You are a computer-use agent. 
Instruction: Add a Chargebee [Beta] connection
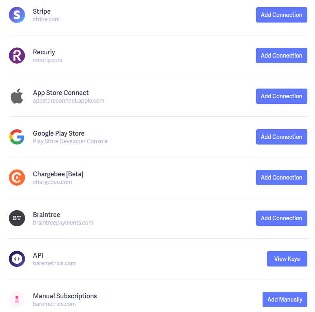(x=282, y=178)
